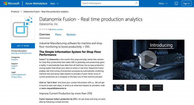
Task: Open the Help link
Action: [13, 68]
